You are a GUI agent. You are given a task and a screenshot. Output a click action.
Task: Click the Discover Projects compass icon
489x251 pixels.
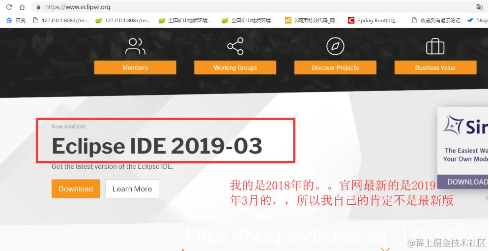coord(335,46)
